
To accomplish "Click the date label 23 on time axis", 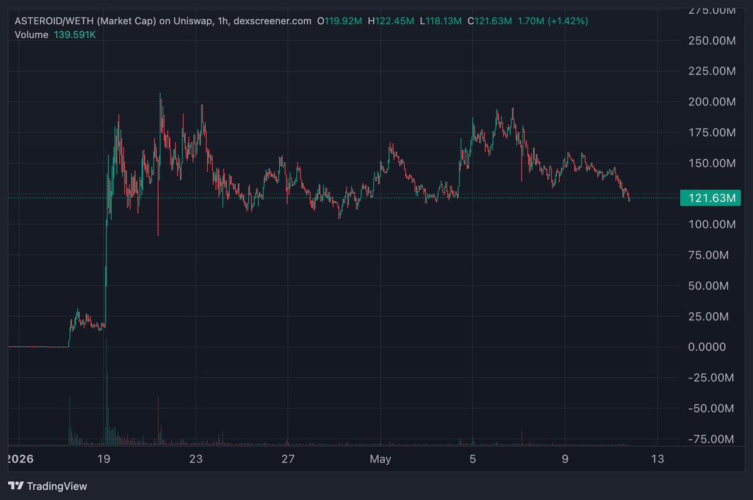I will [x=196, y=459].
